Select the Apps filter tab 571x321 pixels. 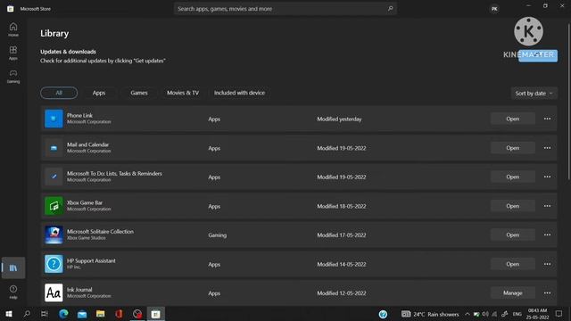click(x=99, y=93)
